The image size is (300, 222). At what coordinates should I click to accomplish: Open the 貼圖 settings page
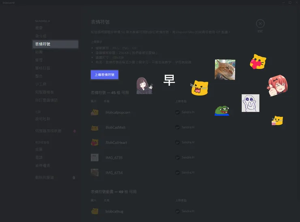coord(39,52)
